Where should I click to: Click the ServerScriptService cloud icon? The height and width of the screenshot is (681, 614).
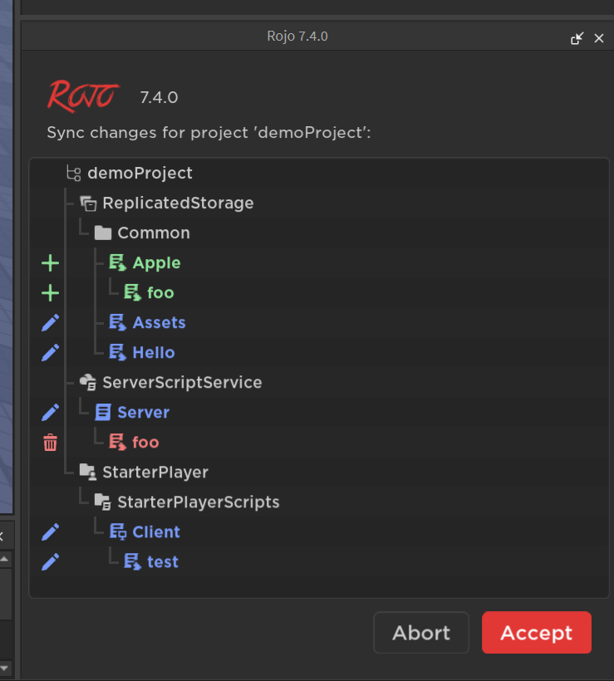88,383
